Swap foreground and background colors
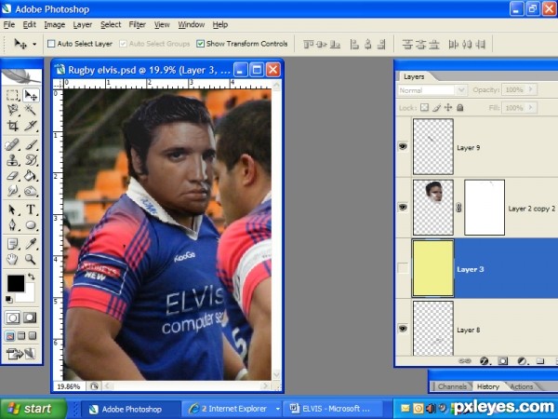The image size is (558, 419). 32,277
